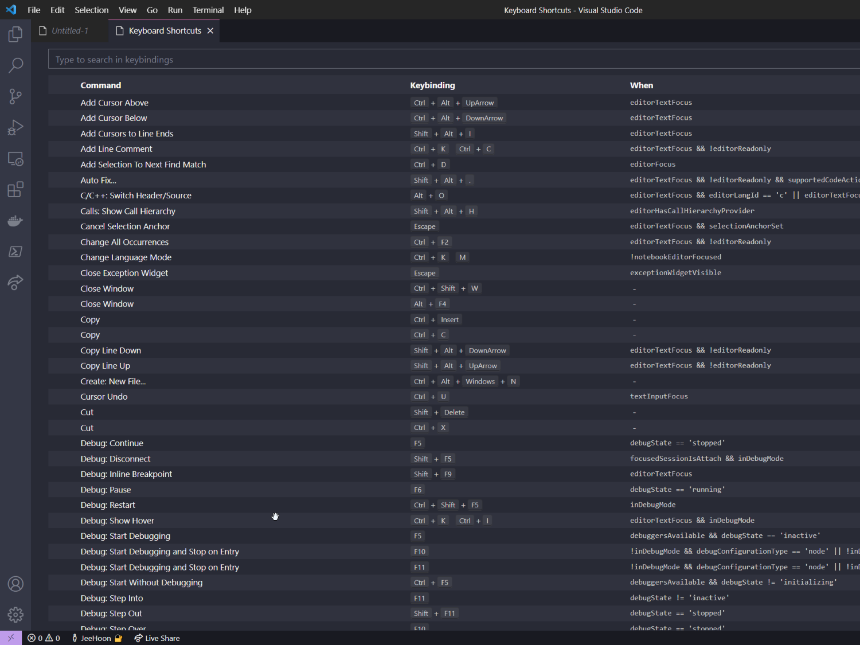Viewport: 860px width, 645px height.
Task: Select Close Window with Alt+F4 binding
Action: [x=454, y=304]
